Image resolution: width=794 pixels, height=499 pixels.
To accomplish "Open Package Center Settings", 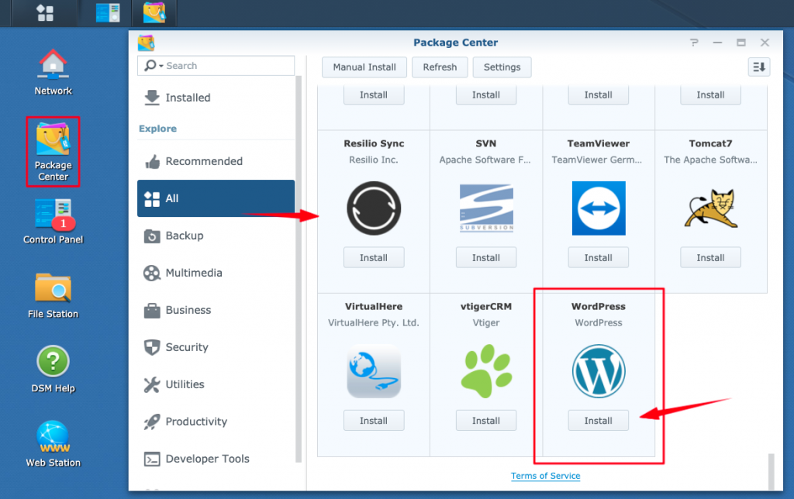I will pyautogui.click(x=502, y=67).
